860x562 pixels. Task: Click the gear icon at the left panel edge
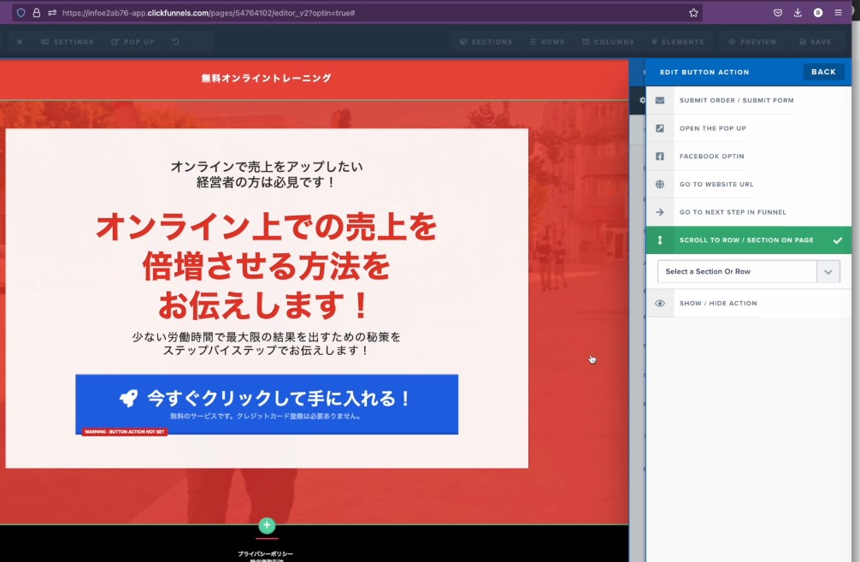tap(642, 100)
